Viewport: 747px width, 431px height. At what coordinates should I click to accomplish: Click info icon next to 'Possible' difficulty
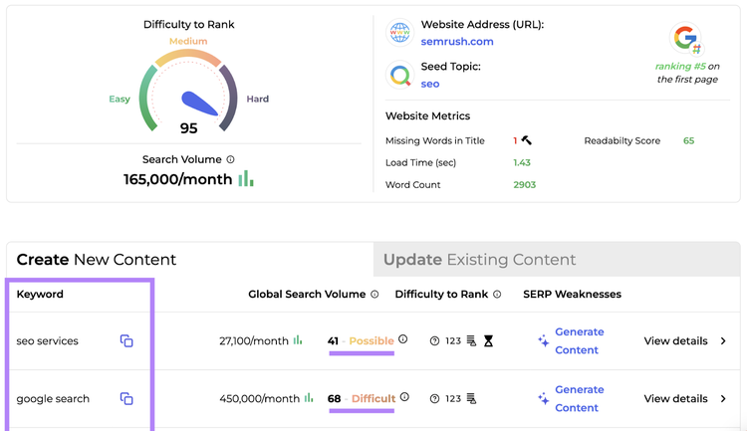click(403, 339)
